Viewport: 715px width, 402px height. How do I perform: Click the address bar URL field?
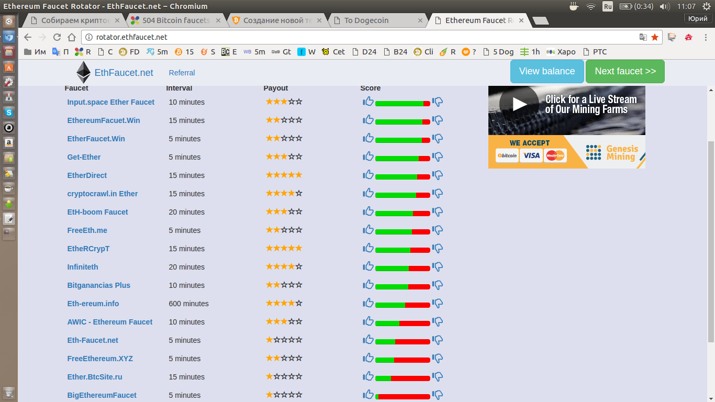click(361, 37)
